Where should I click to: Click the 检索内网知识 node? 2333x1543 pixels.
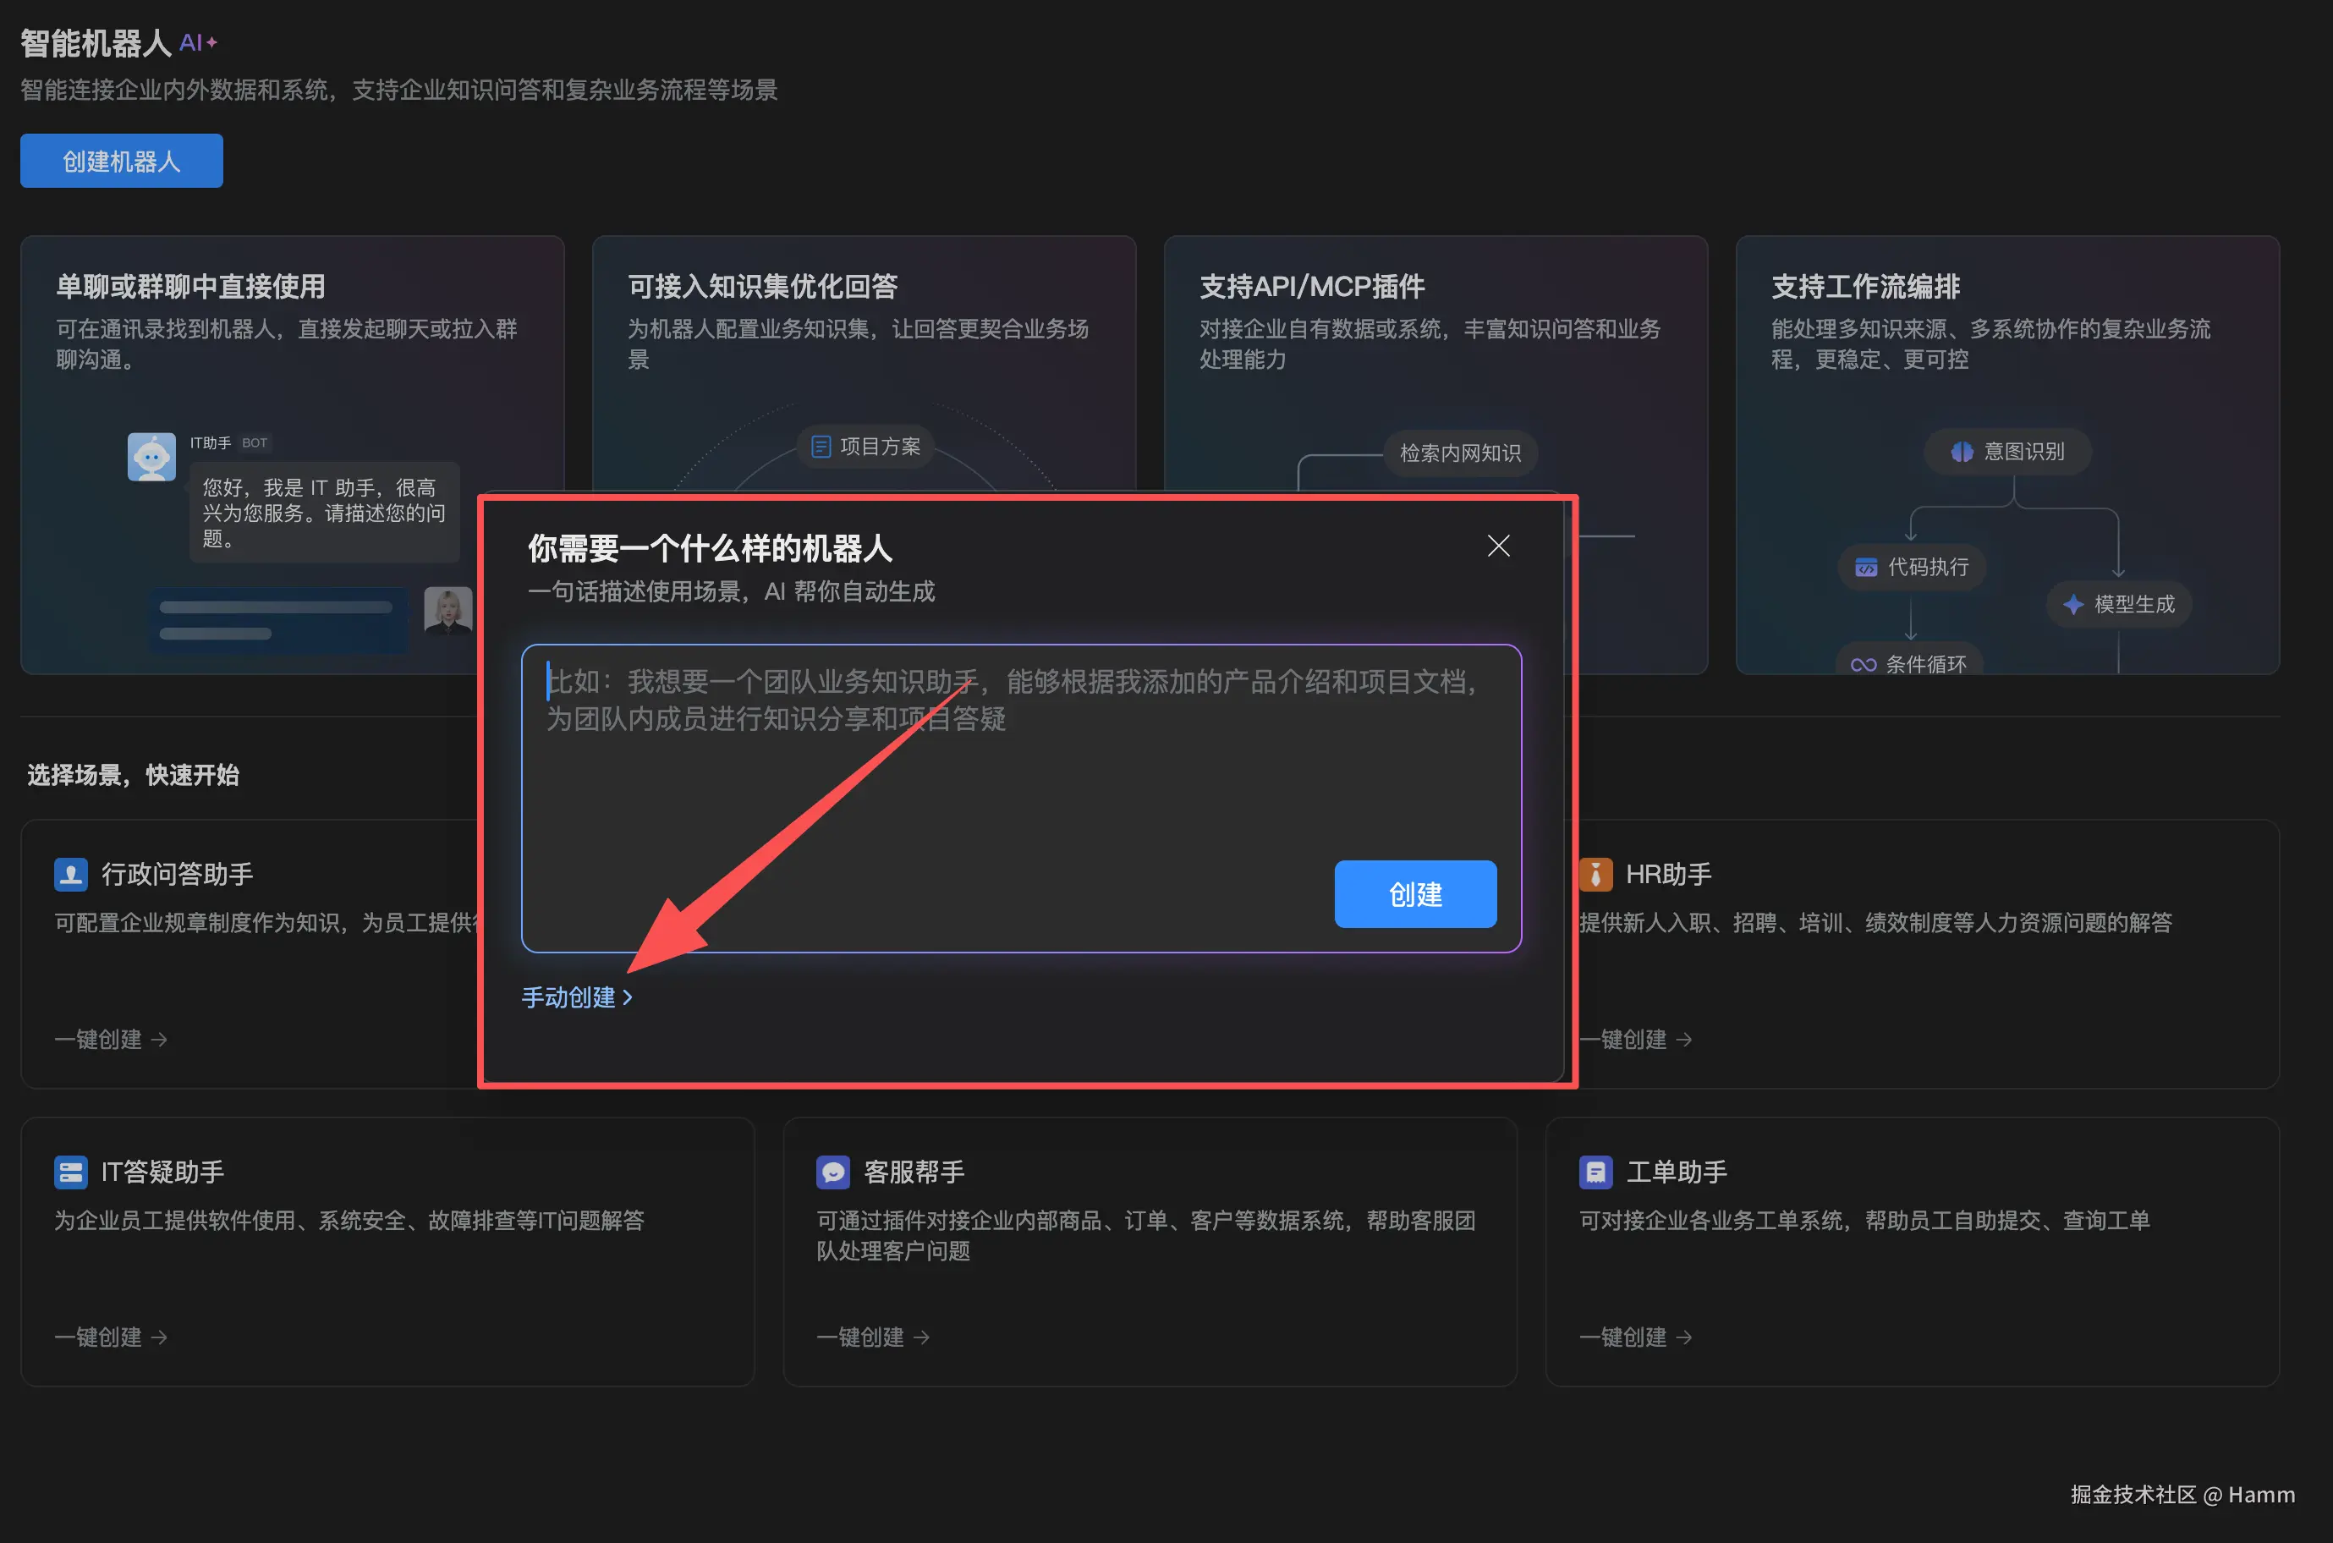pos(1459,453)
